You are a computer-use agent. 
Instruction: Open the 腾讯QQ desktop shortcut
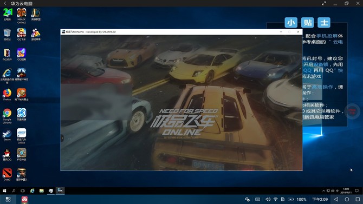[7, 155]
